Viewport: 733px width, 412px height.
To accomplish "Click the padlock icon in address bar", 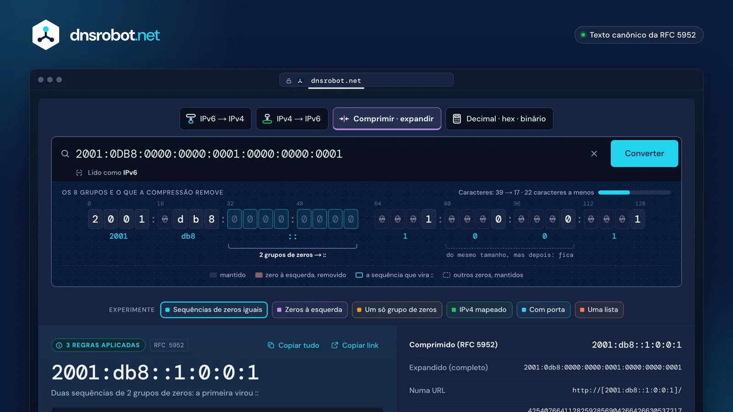I will 289,81.
